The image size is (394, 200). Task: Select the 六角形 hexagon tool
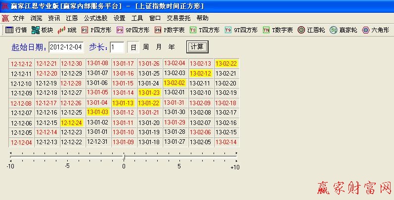[375, 30]
